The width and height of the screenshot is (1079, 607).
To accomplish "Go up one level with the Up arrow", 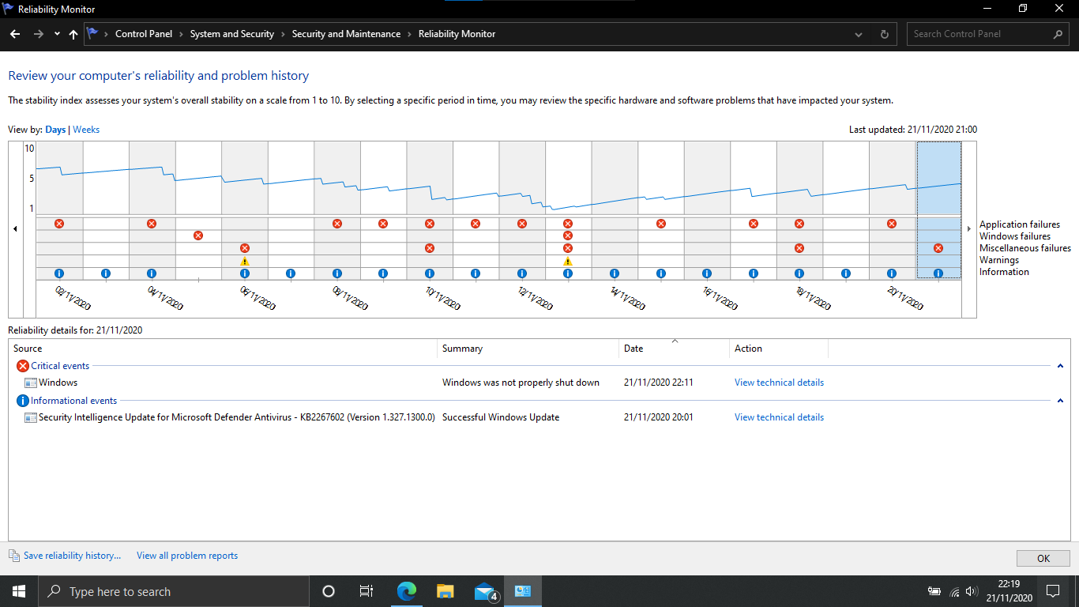I will 73,34.
